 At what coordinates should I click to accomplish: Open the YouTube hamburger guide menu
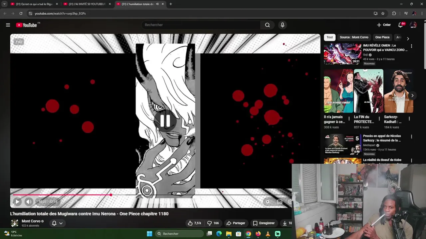pyautogui.click(x=8, y=25)
